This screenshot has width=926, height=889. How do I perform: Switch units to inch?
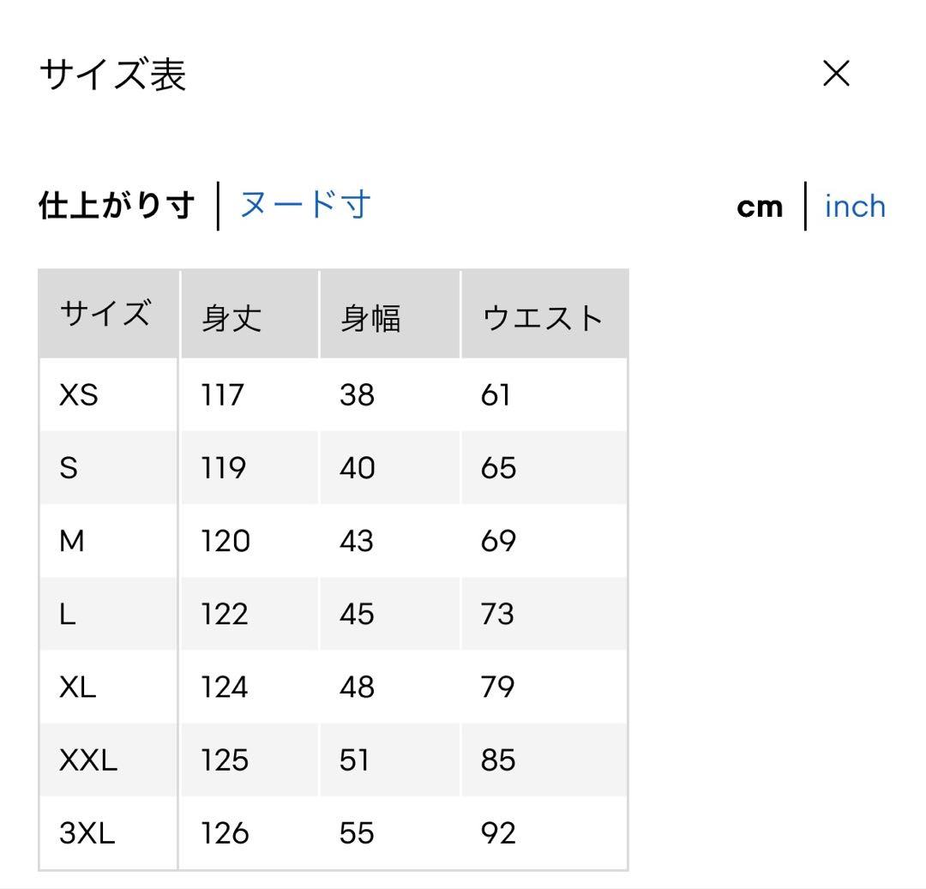pyautogui.click(x=855, y=207)
